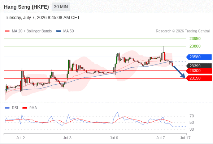Viewport: 213px width, 144px height.
Task: Click the pink MA 20 Bollinger legend swatch
Action: coord(7,31)
